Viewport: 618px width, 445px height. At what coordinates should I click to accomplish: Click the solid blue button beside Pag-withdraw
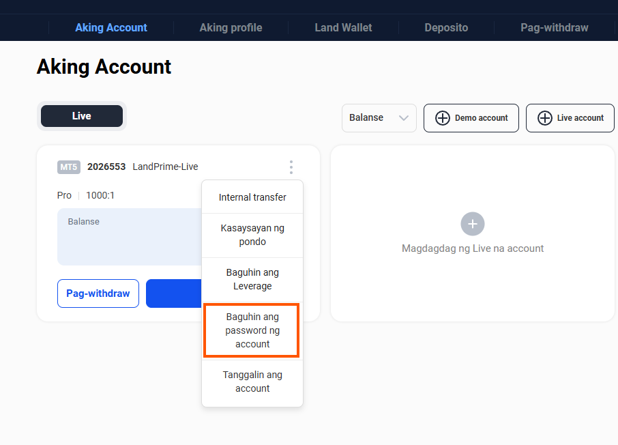coord(174,293)
